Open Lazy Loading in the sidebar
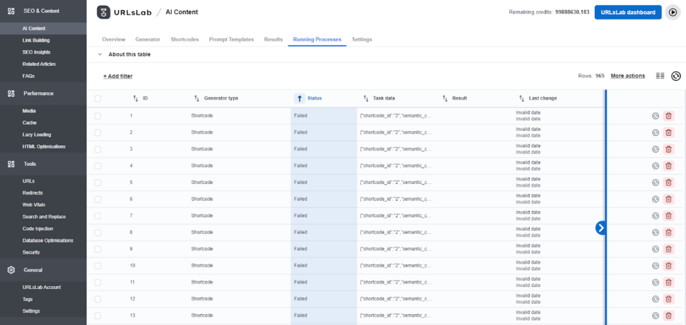Viewport: 686px width, 325px height. click(x=37, y=134)
